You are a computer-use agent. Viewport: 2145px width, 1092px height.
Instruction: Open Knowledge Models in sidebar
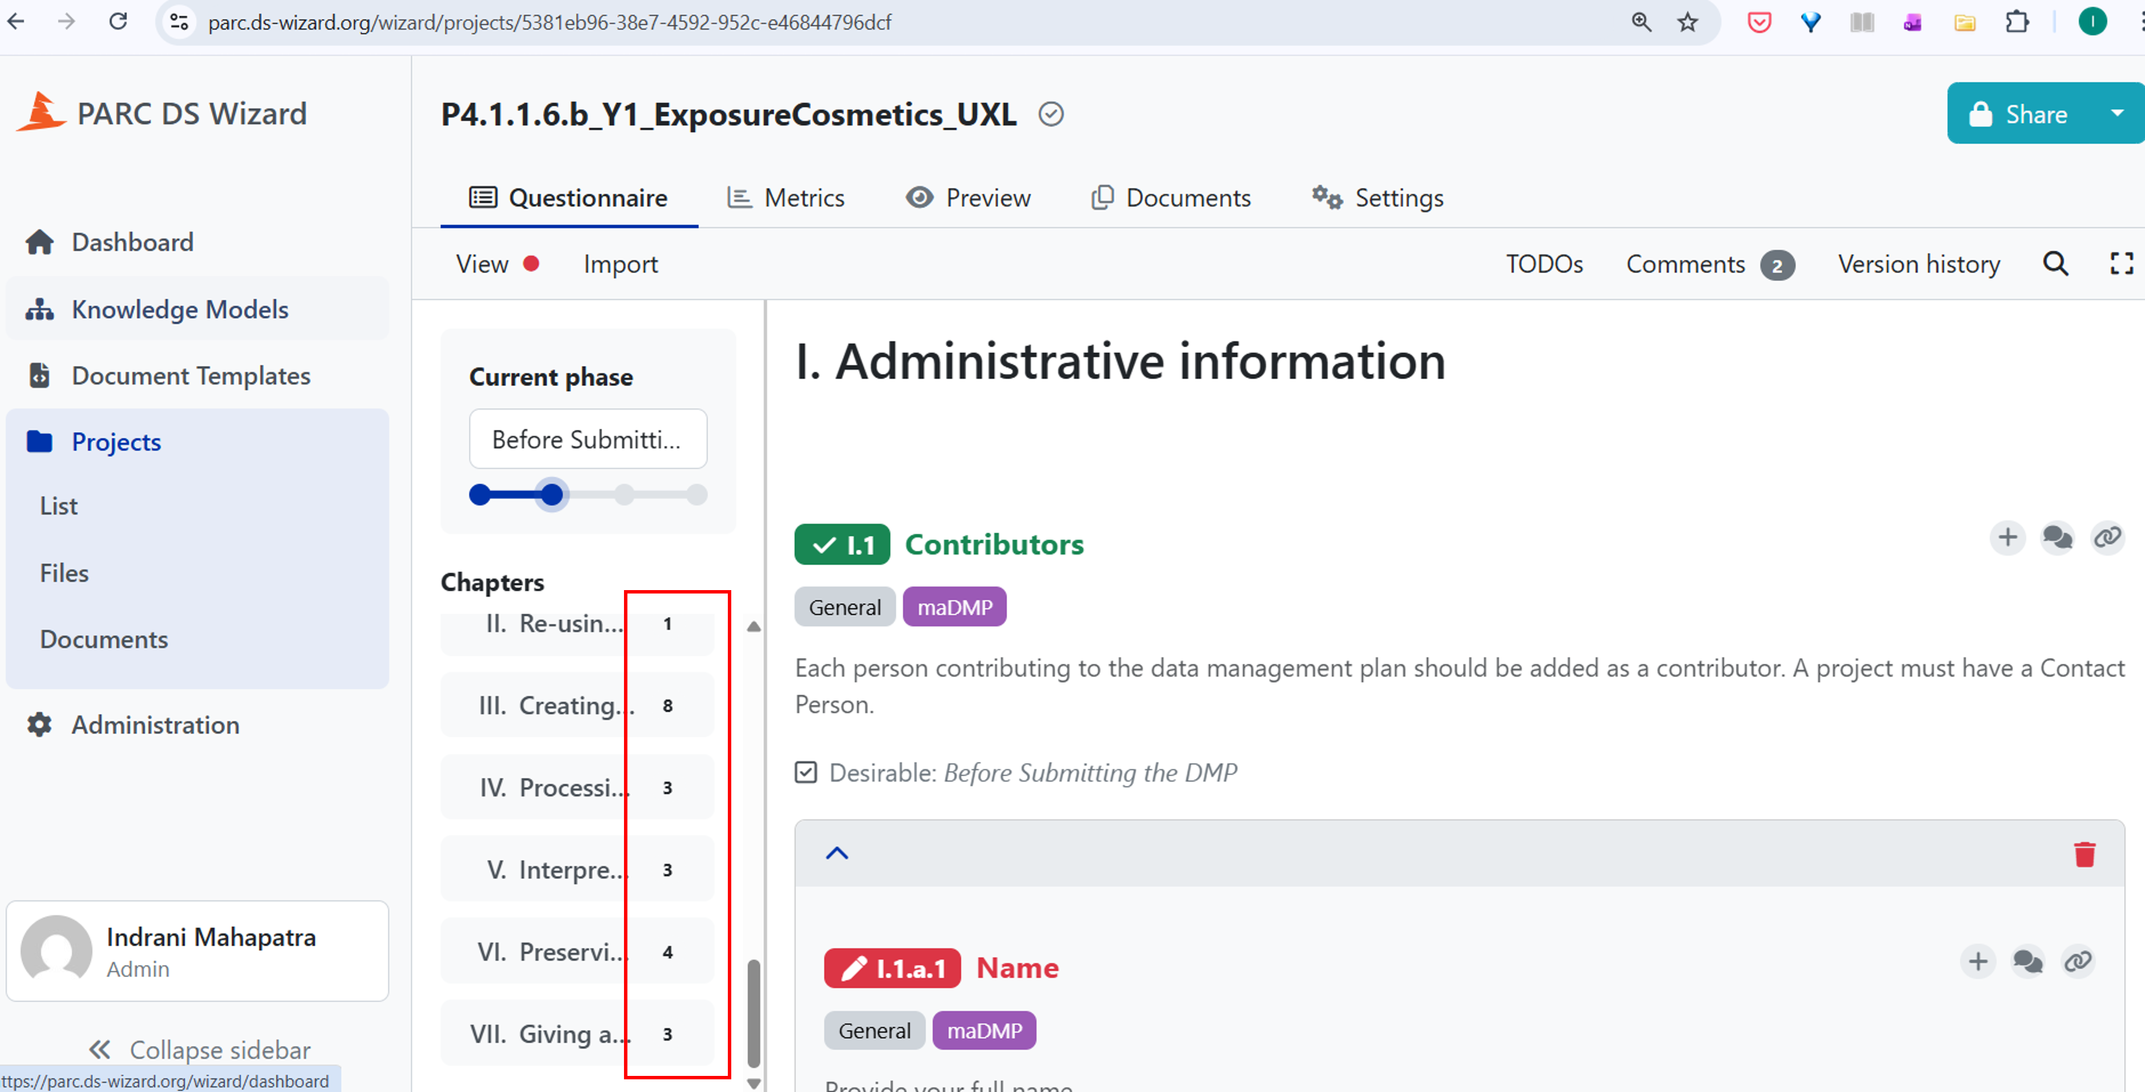[x=180, y=309]
